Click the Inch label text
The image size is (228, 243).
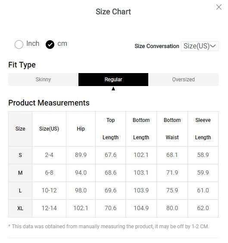[33, 44]
